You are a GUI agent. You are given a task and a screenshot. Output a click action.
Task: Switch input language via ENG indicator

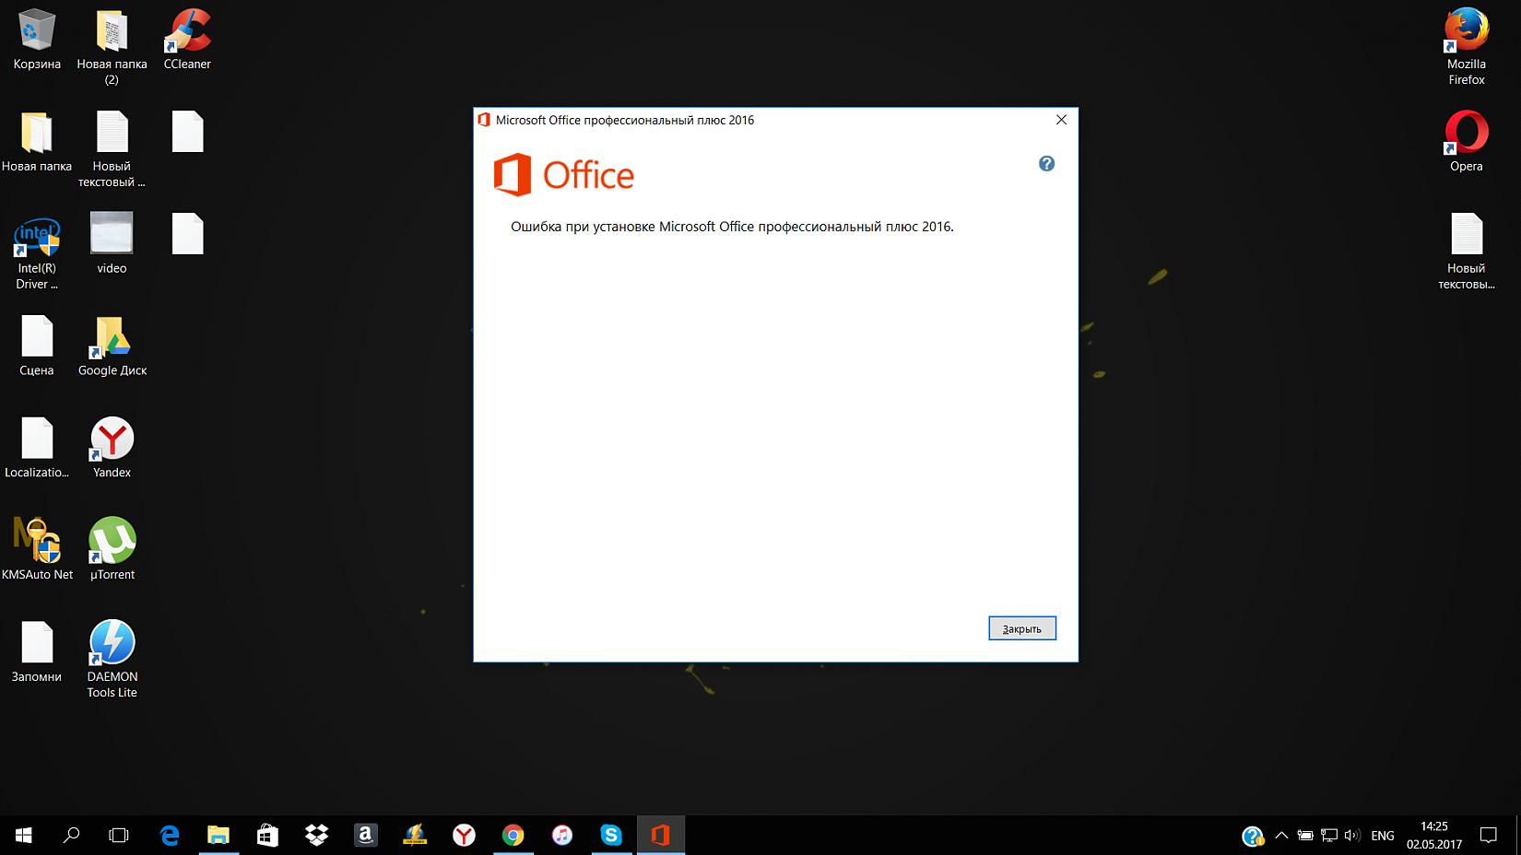(1382, 836)
